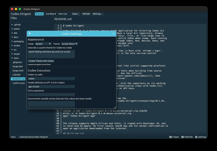Click the ⌘, Settings status bar shortcut
The width and height of the screenshot is (217, 151).
click(201, 137)
